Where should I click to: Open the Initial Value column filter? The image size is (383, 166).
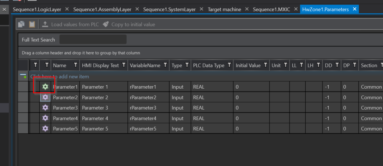pos(266,65)
